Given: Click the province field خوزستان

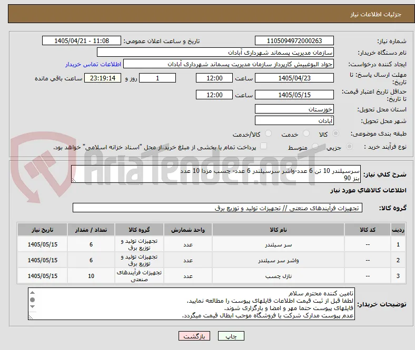Looking at the screenshot, I should 294,109.
